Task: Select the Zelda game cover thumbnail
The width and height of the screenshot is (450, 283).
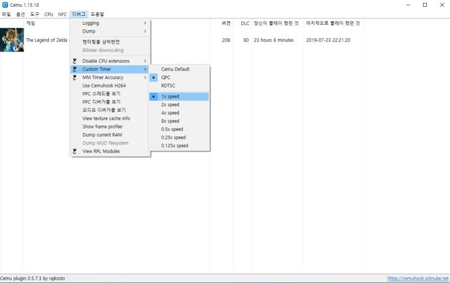Action: tap(12, 40)
